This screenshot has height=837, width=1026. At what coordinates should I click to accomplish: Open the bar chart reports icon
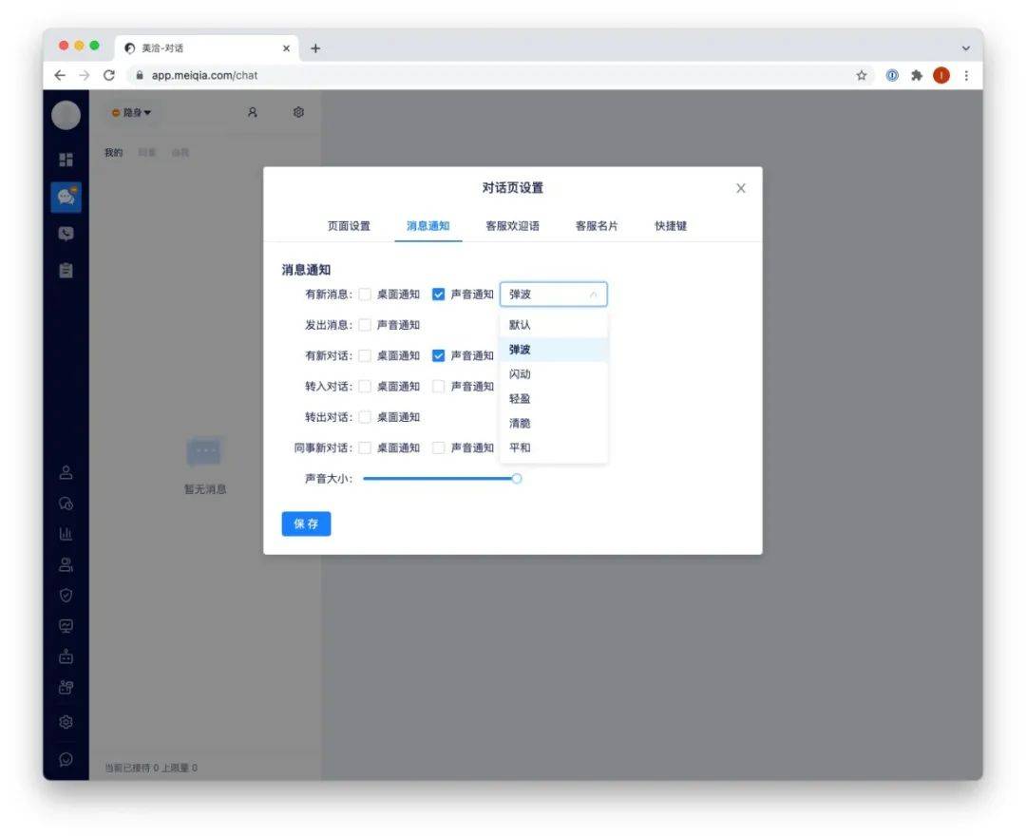66,534
